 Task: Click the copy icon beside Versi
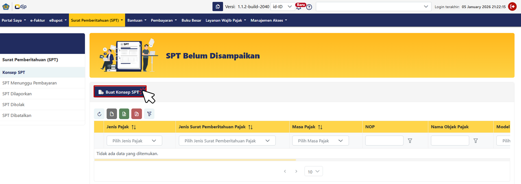click(218, 6)
